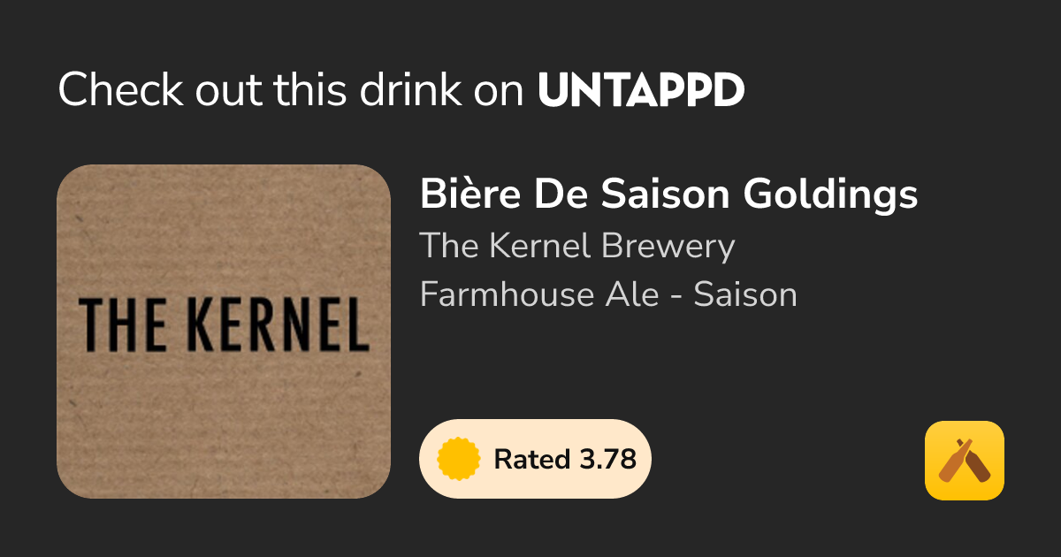
Task: Click the word 'Brewery' in the brewery name
Action: point(668,246)
